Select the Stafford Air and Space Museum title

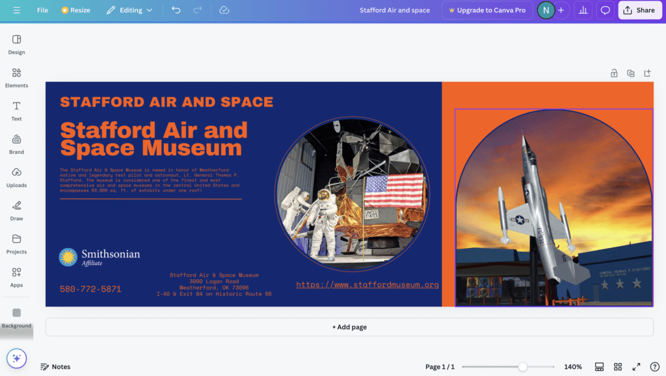(x=153, y=139)
